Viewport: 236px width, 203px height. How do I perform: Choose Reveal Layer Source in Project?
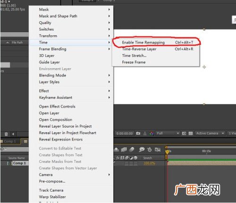pyautogui.click(x=72, y=126)
